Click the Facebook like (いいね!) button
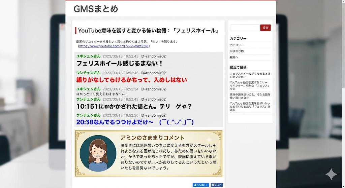This screenshot has height=188, width=345. pos(201,185)
